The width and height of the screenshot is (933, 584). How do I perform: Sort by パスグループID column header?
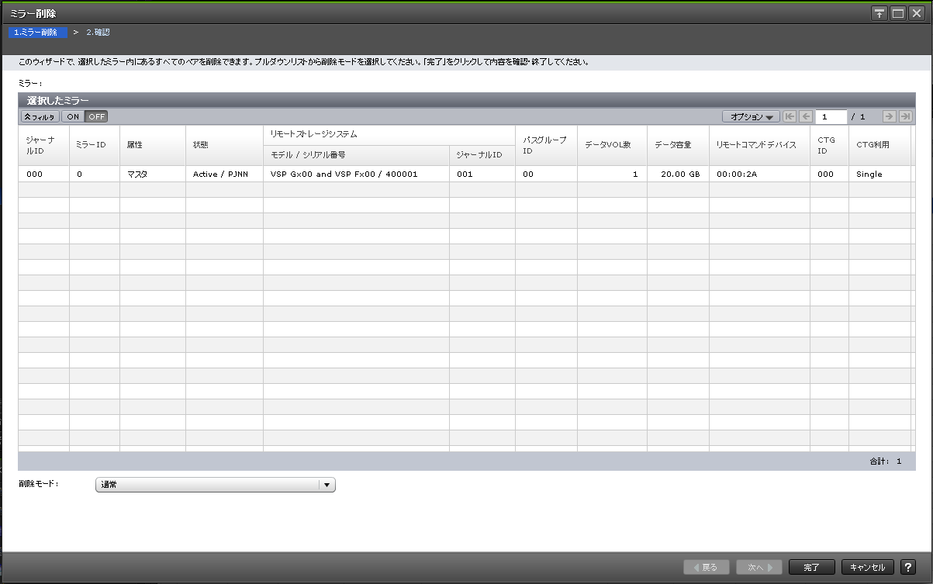pyautogui.click(x=546, y=145)
